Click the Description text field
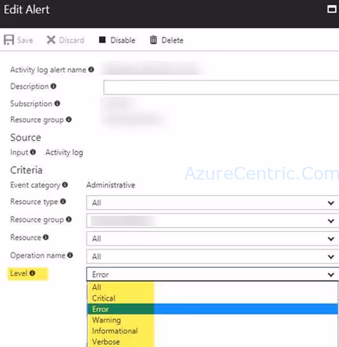Screen dimensions: 339x347 221,88
